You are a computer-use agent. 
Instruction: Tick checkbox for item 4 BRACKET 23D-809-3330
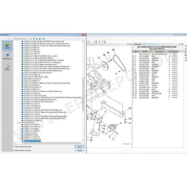tap(133, 60)
